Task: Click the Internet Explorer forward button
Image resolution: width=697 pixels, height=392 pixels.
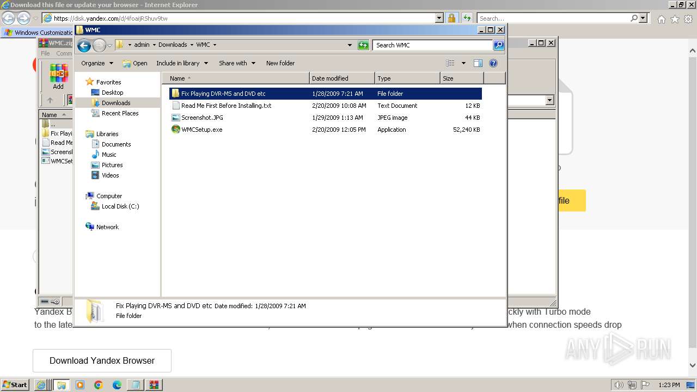Action: click(x=23, y=18)
